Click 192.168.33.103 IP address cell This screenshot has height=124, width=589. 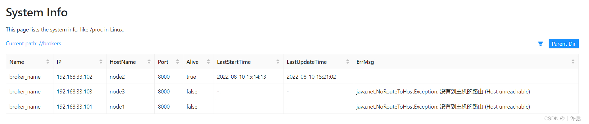pos(75,92)
